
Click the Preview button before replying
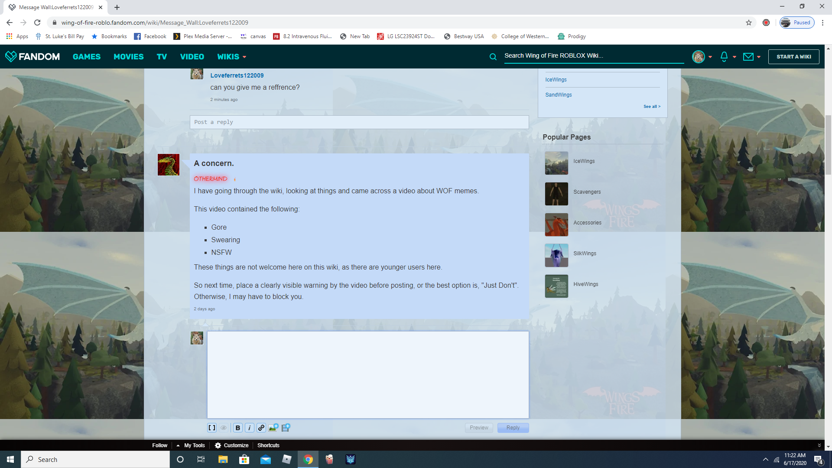479,427
